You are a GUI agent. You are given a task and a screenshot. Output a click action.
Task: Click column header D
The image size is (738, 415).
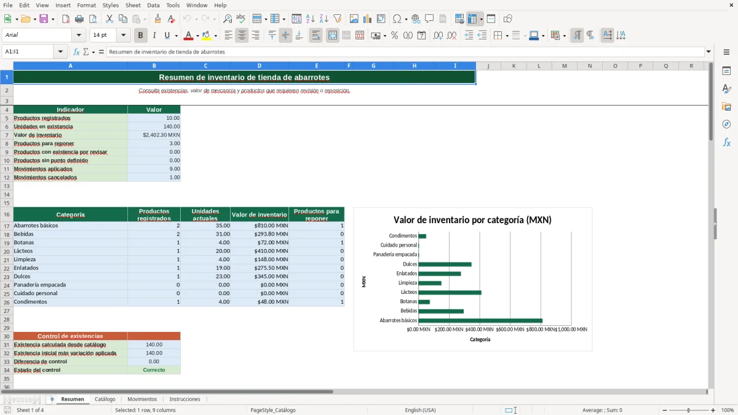coord(260,66)
